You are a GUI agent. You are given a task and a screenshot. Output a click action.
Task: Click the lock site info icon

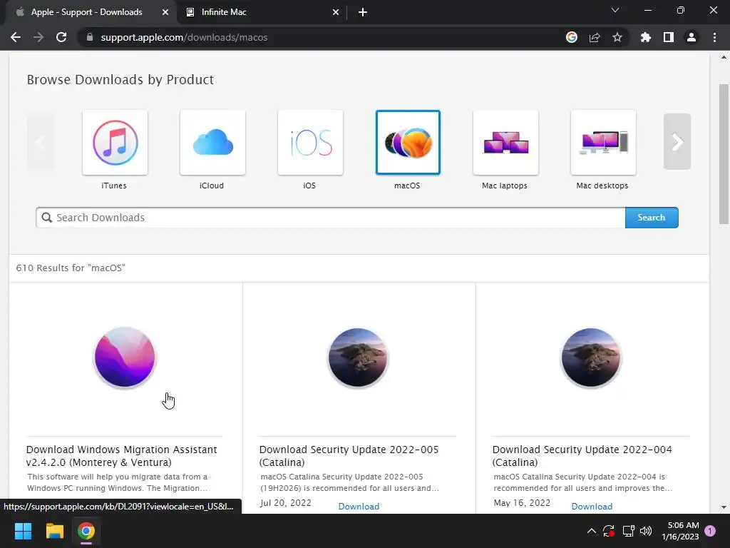tap(90, 37)
